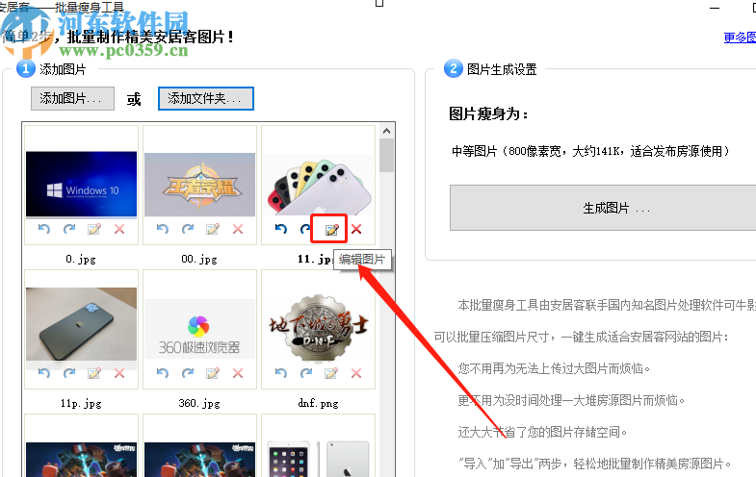Edit the 00.jpg image
Image resolution: width=756 pixels, height=477 pixels.
pos(213,229)
